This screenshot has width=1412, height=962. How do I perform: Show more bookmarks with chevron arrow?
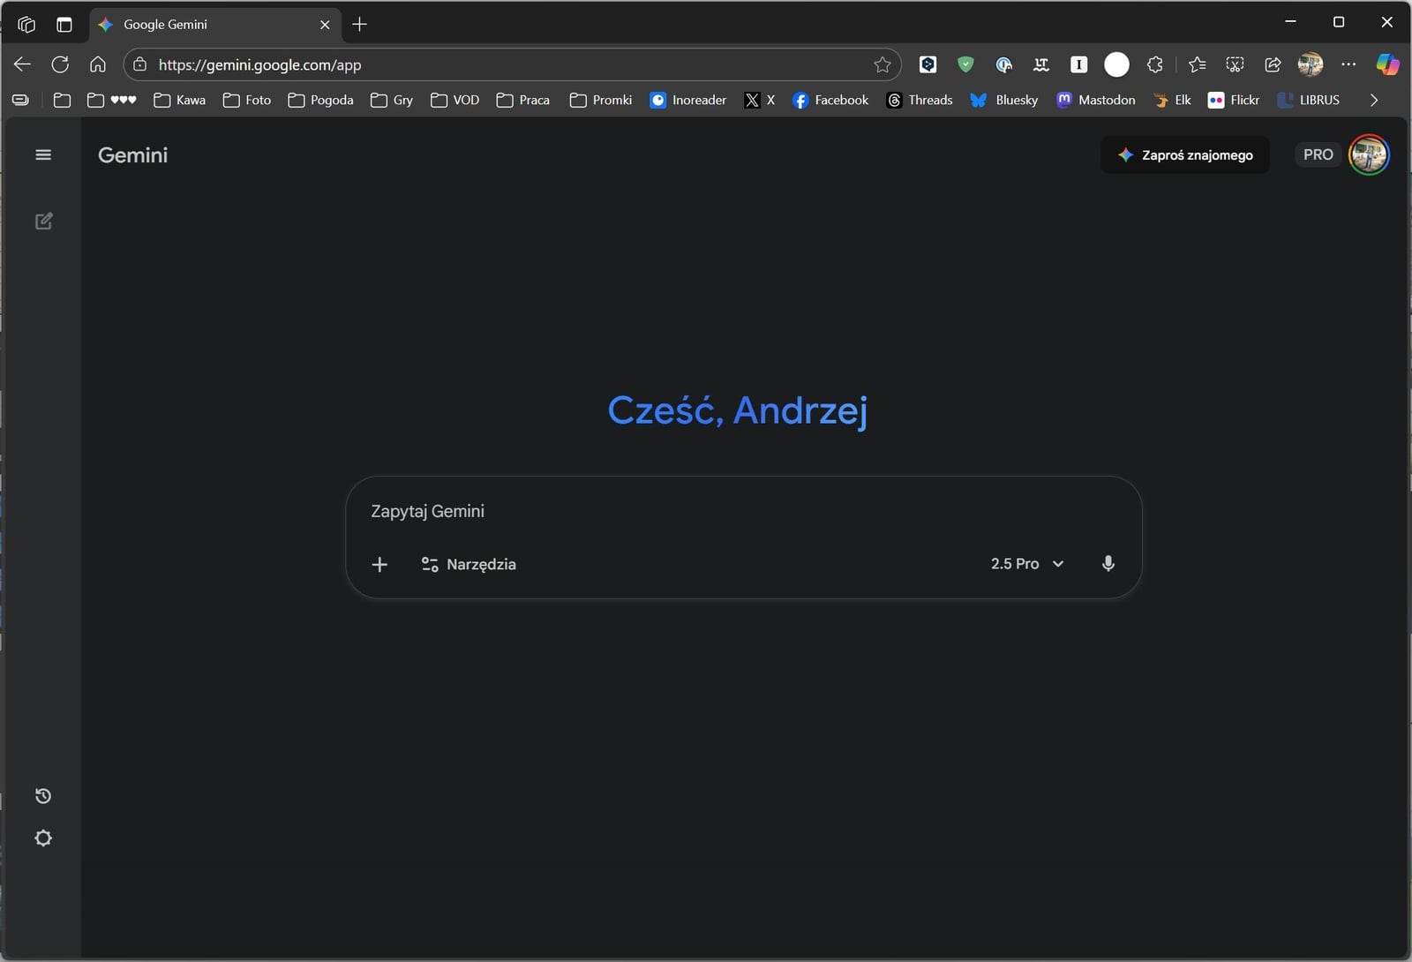(1374, 101)
